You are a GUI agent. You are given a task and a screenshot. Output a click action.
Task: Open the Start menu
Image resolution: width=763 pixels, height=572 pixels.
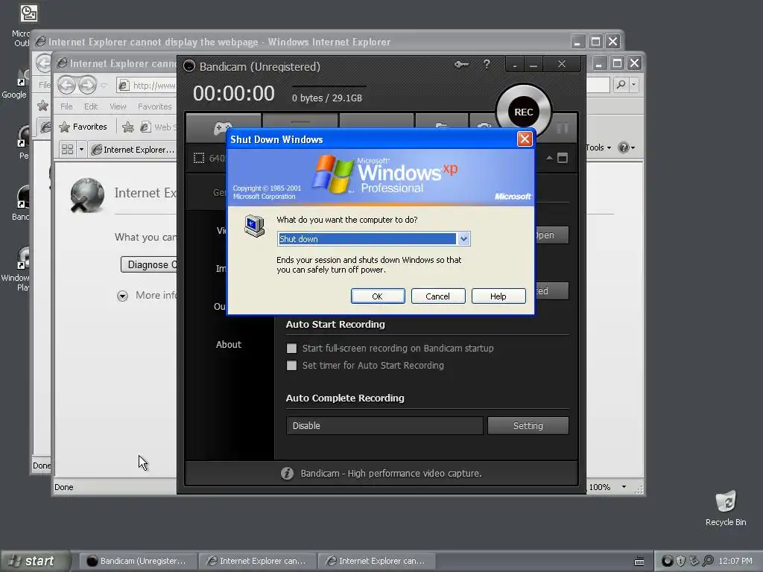(x=35, y=561)
